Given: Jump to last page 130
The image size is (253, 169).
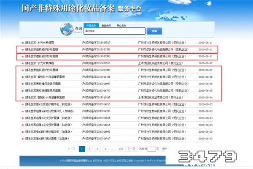Looking at the screenshot, I should [121, 149].
